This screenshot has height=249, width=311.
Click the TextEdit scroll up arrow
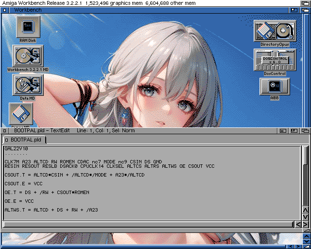306,210
